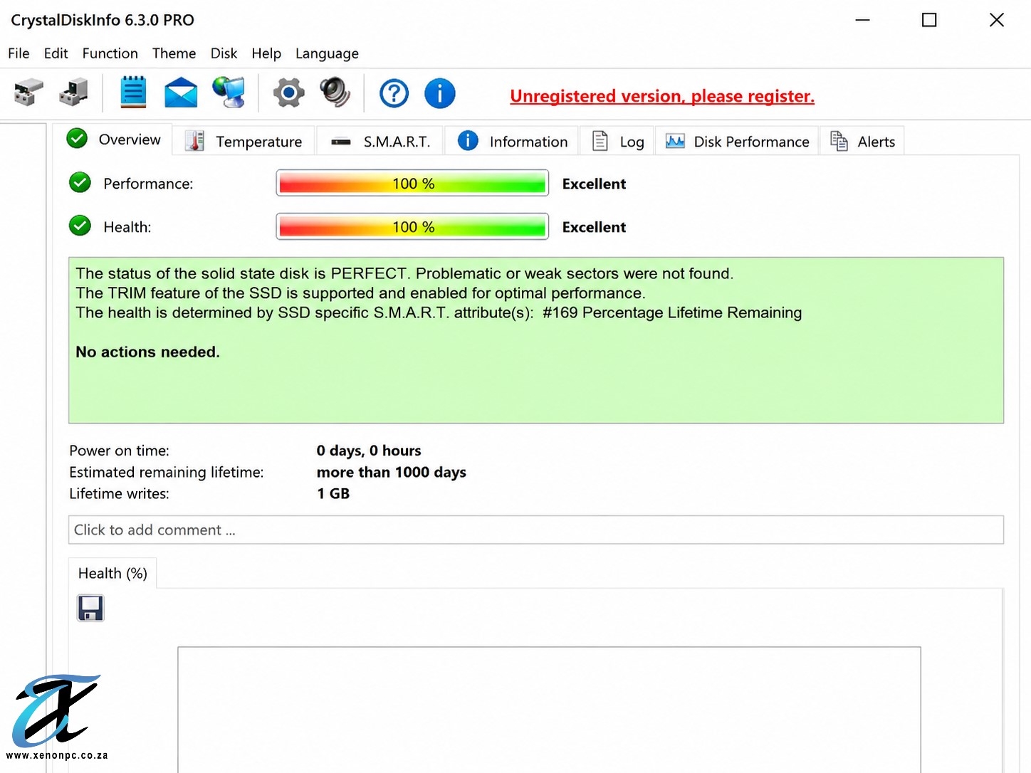Open the Function menu
This screenshot has width=1031, height=773.
pos(110,53)
